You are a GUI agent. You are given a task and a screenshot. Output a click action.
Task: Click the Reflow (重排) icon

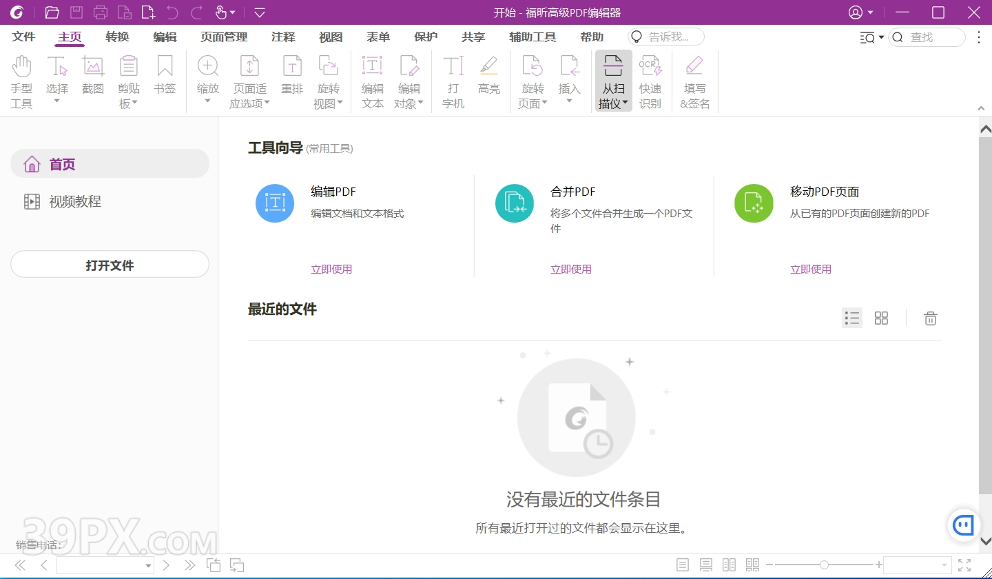click(x=293, y=66)
